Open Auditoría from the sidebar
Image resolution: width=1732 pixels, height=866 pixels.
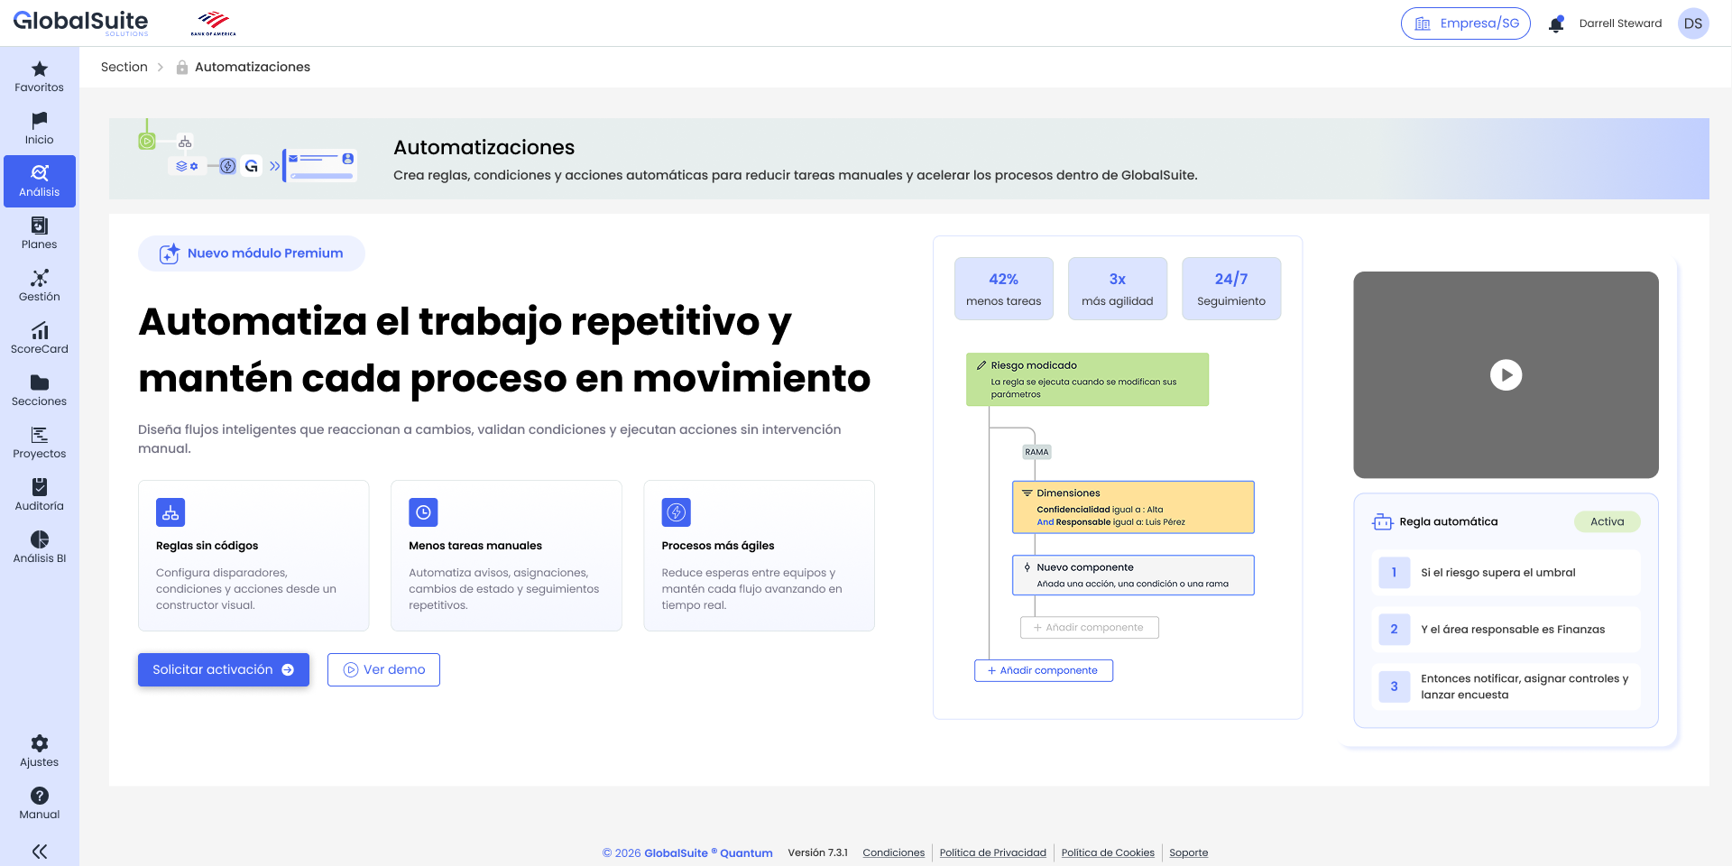pyautogui.click(x=40, y=495)
